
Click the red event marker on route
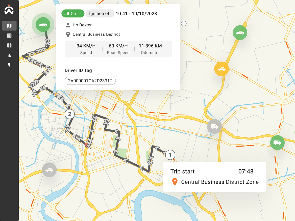click(x=86, y=145)
